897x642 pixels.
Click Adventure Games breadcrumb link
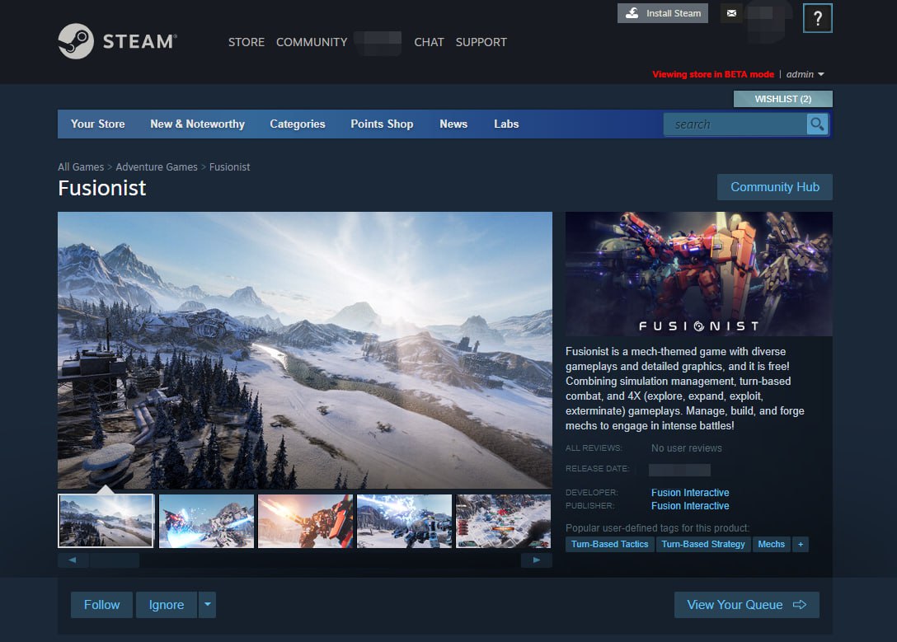coord(157,167)
